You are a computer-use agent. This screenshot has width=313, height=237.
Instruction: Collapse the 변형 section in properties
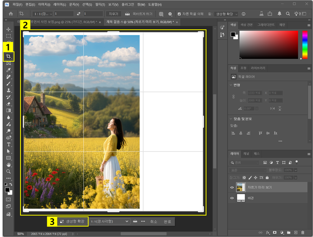click(x=232, y=85)
